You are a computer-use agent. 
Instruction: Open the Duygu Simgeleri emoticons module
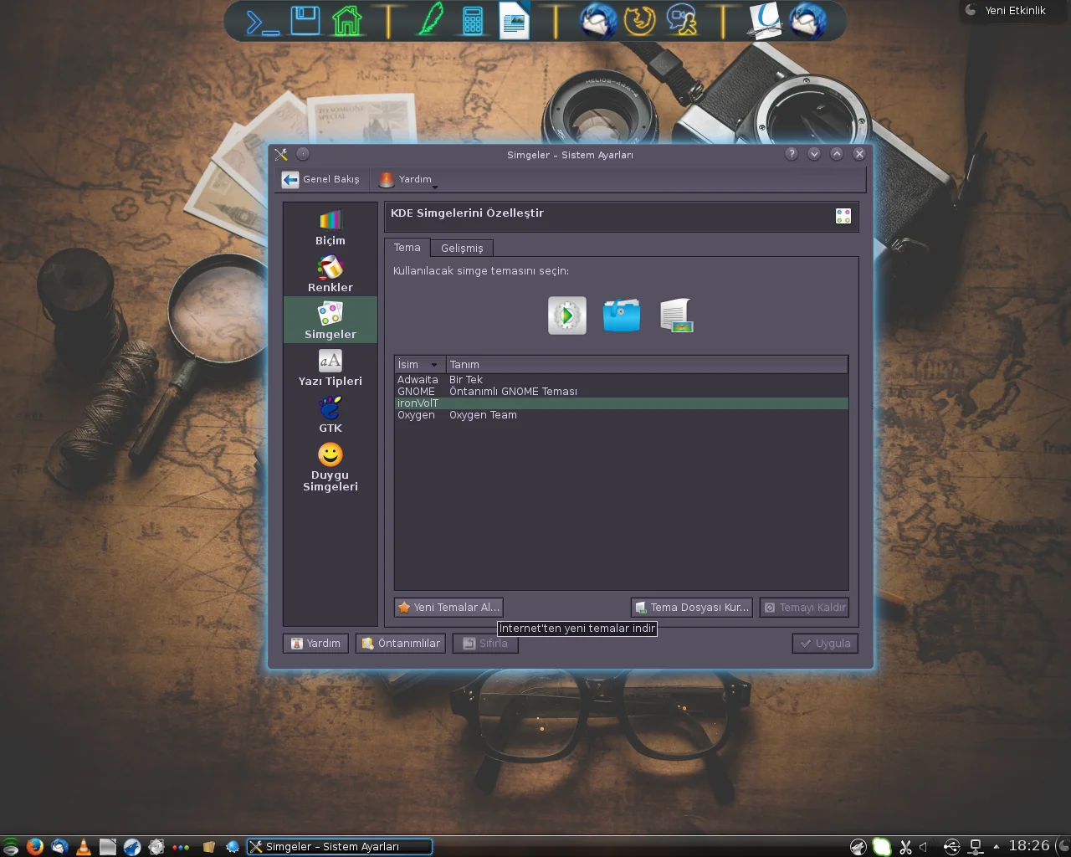click(x=330, y=467)
